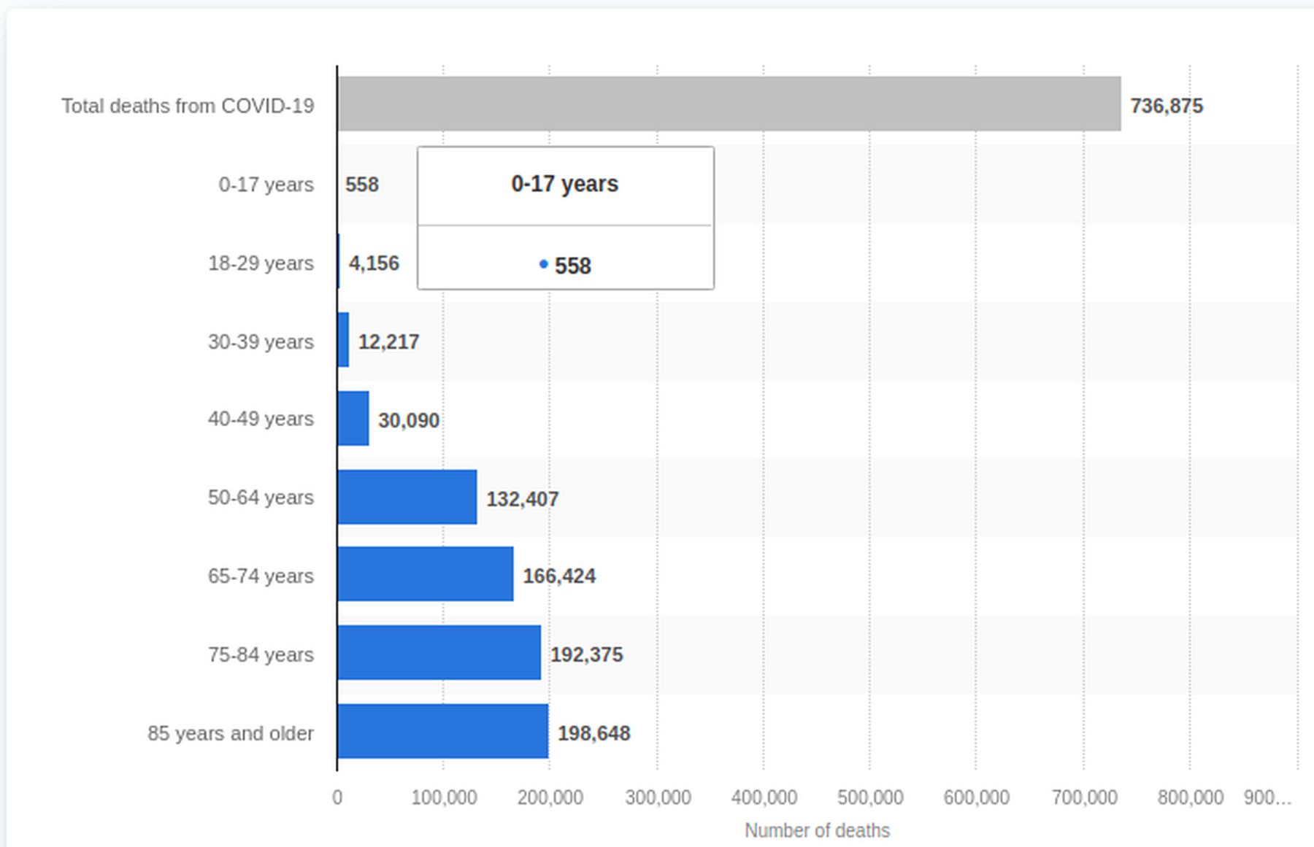Click the 800,000 tick label

1191,797
